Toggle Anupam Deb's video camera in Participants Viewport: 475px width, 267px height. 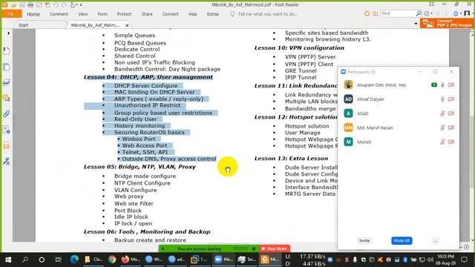451,85
